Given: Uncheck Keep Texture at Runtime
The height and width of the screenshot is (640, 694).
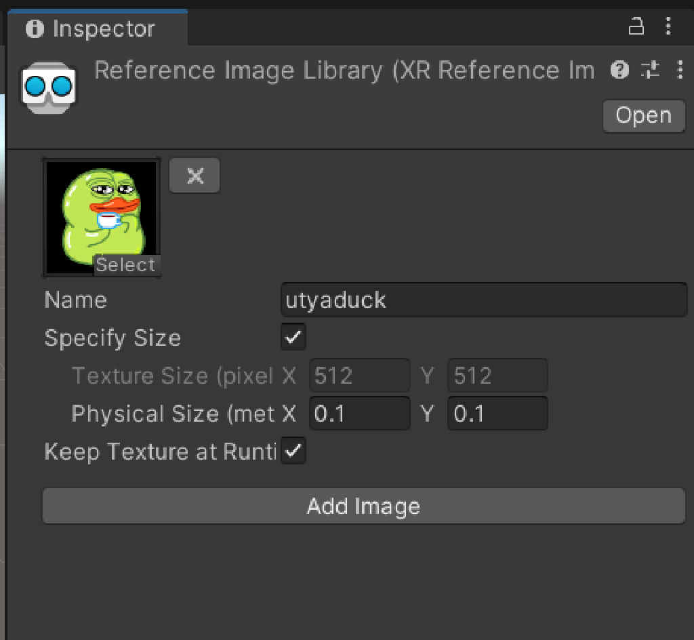Looking at the screenshot, I should (x=293, y=451).
